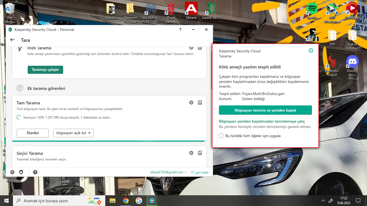Image resolution: width=367 pixels, height=206 pixels.
Task: Click 'Bilgisayarı yeniden başlatmadan temizlemeye çalış' link
Action: coord(262,122)
